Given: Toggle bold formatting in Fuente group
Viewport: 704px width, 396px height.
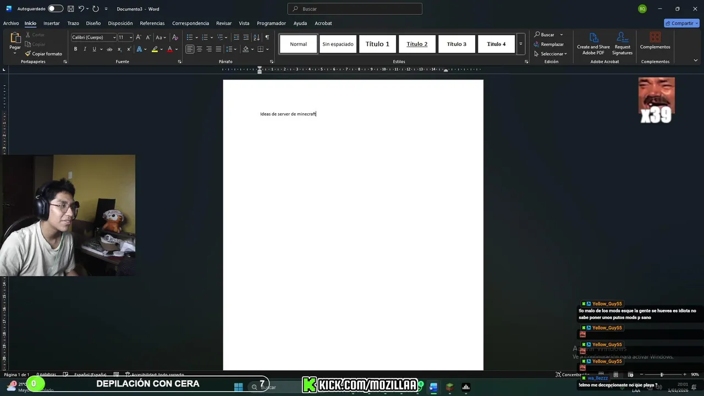Looking at the screenshot, I should click(x=75, y=49).
